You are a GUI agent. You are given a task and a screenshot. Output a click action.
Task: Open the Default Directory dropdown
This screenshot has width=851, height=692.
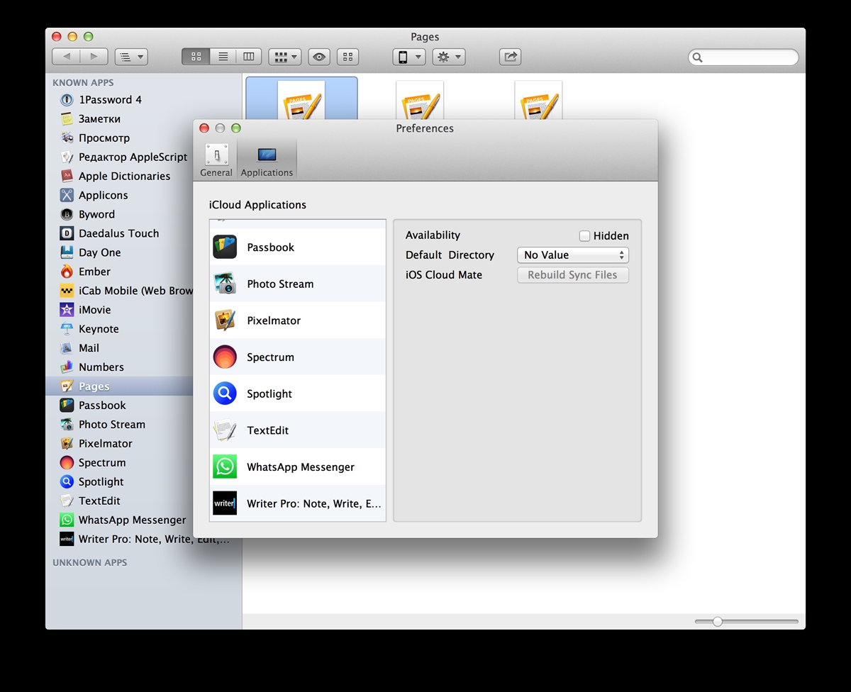click(x=573, y=255)
